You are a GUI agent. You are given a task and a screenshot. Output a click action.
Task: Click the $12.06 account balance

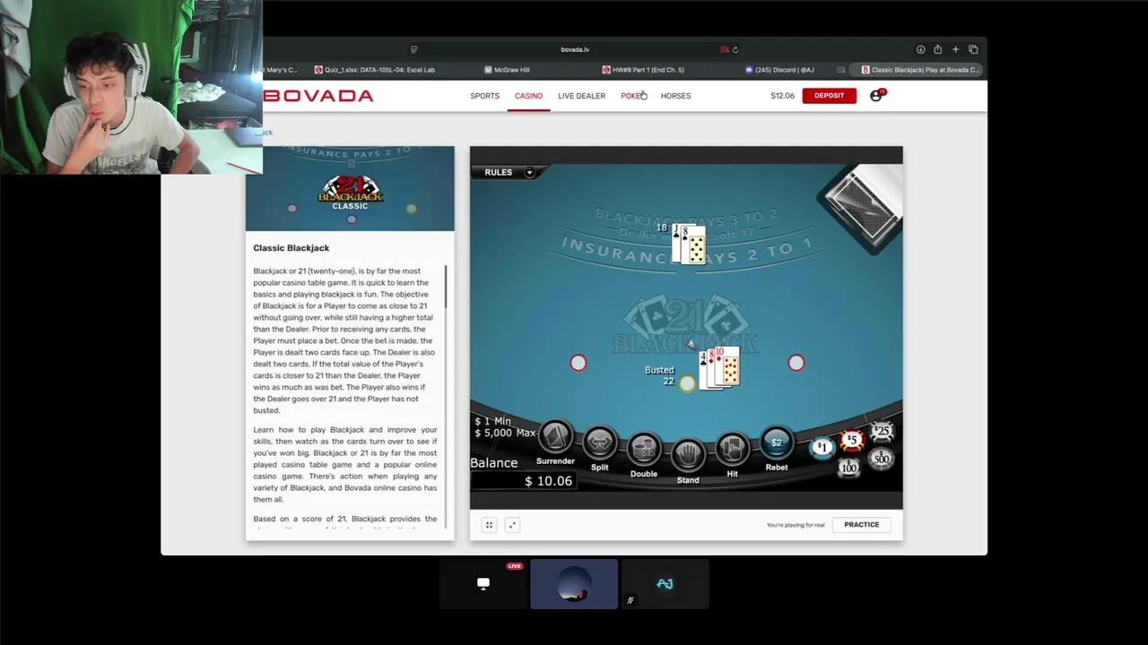[782, 96]
